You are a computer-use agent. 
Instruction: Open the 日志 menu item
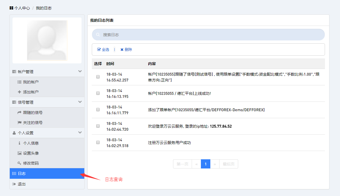coord(47,173)
